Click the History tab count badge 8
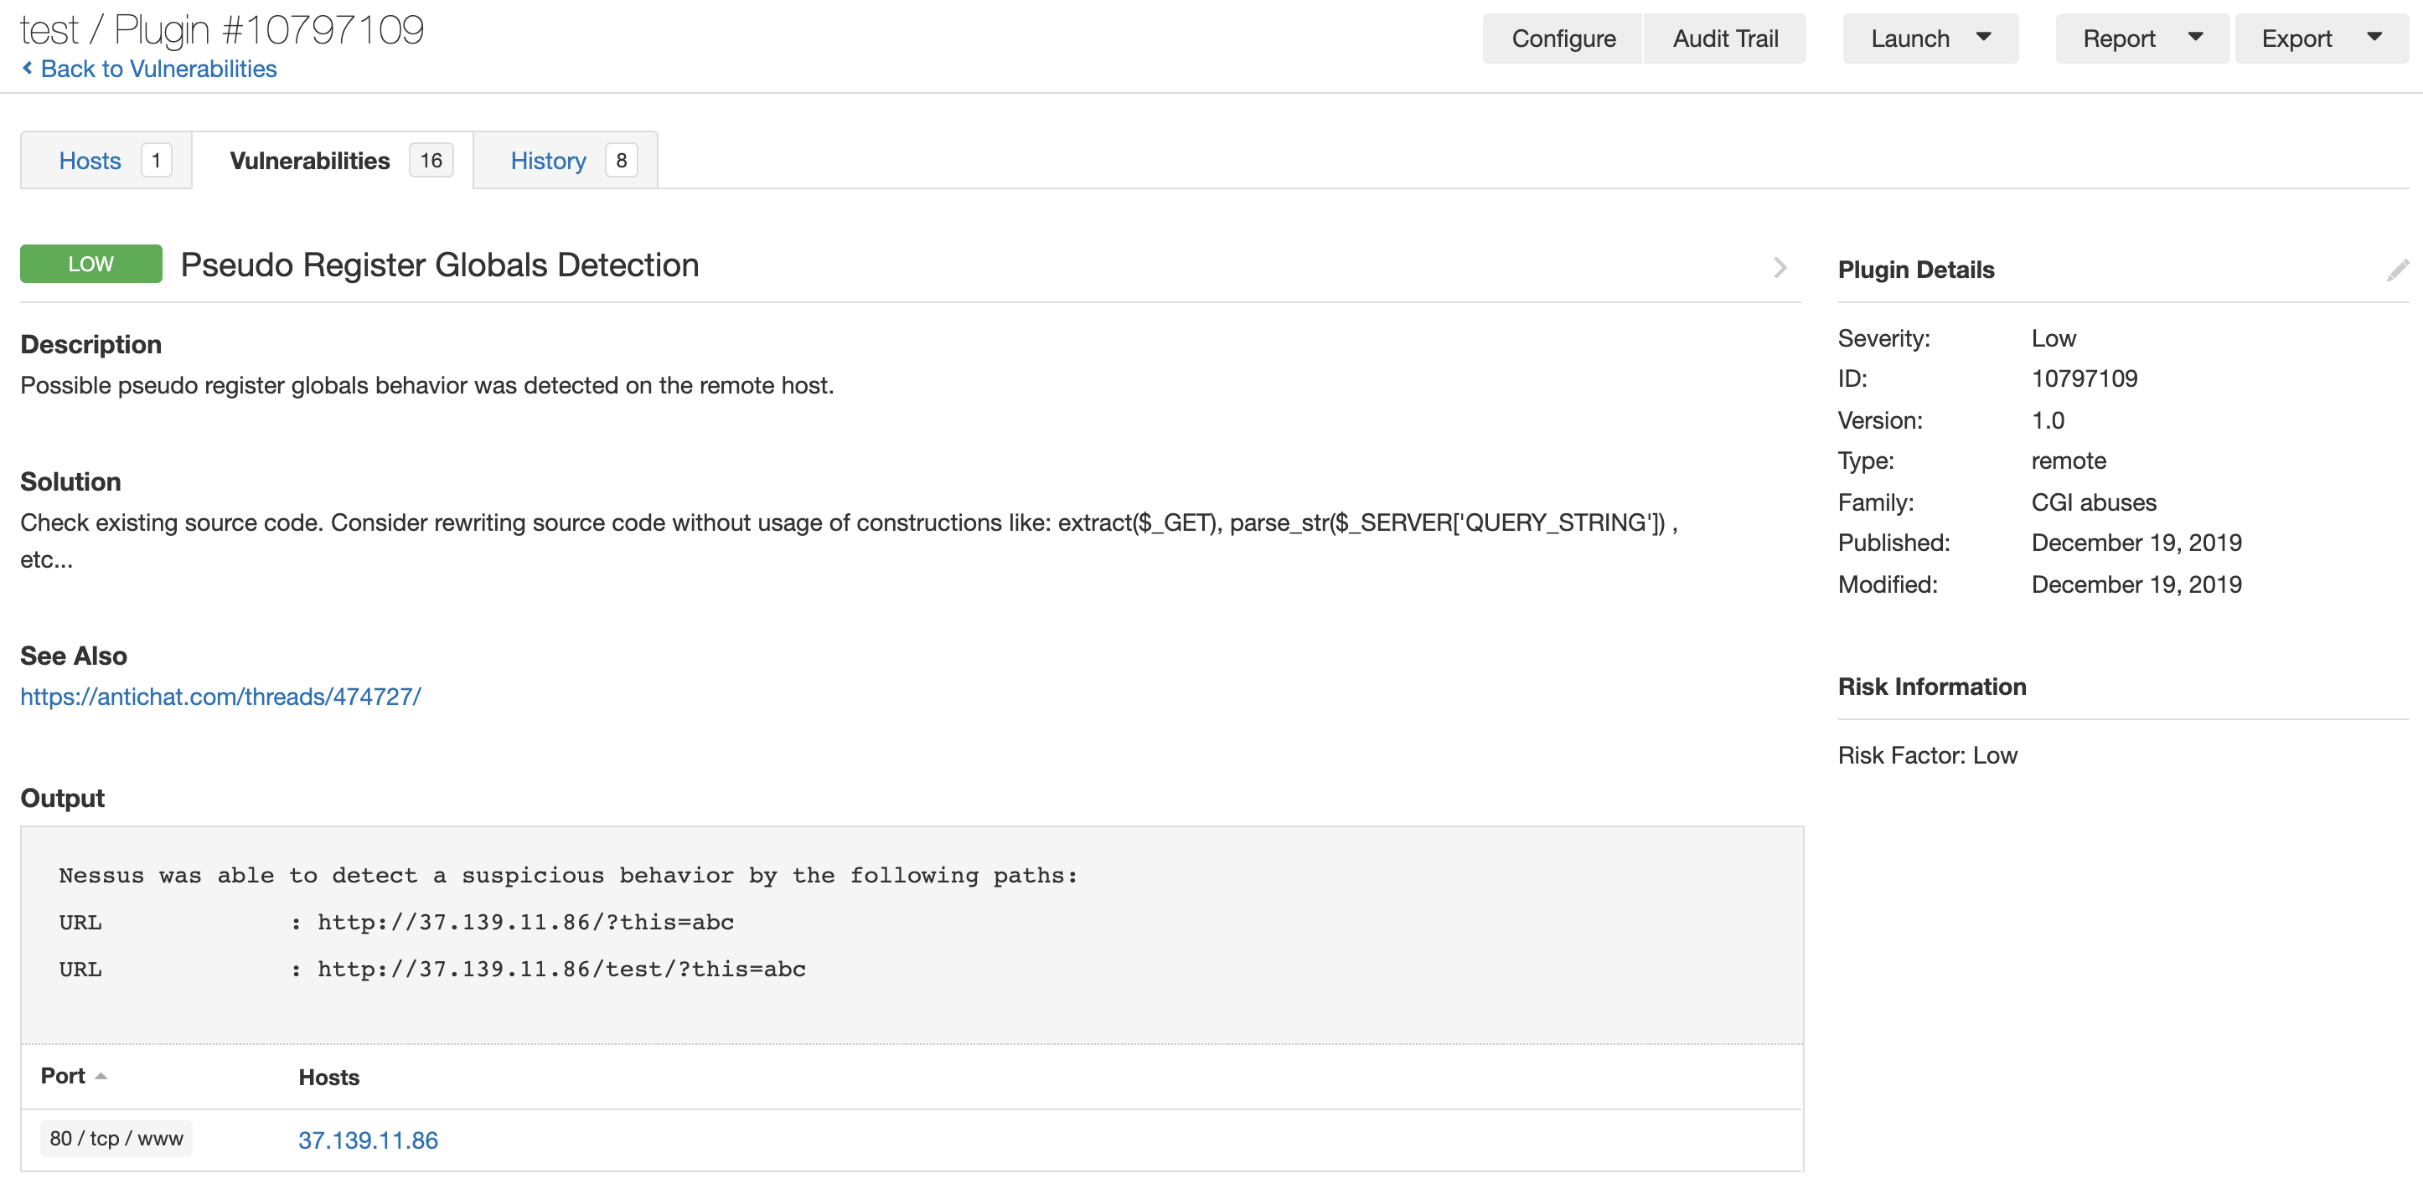This screenshot has width=2423, height=1204. pyautogui.click(x=621, y=161)
